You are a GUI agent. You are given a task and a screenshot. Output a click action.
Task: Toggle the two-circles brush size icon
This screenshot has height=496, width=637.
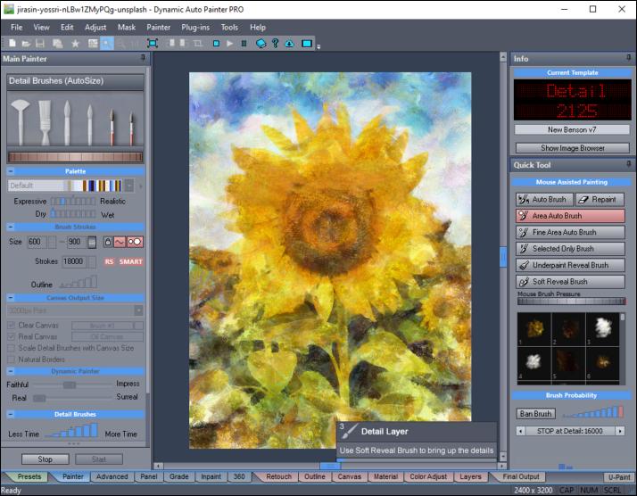[135, 242]
